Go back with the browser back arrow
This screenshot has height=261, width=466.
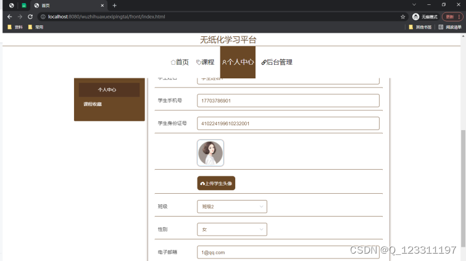coord(9,17)
